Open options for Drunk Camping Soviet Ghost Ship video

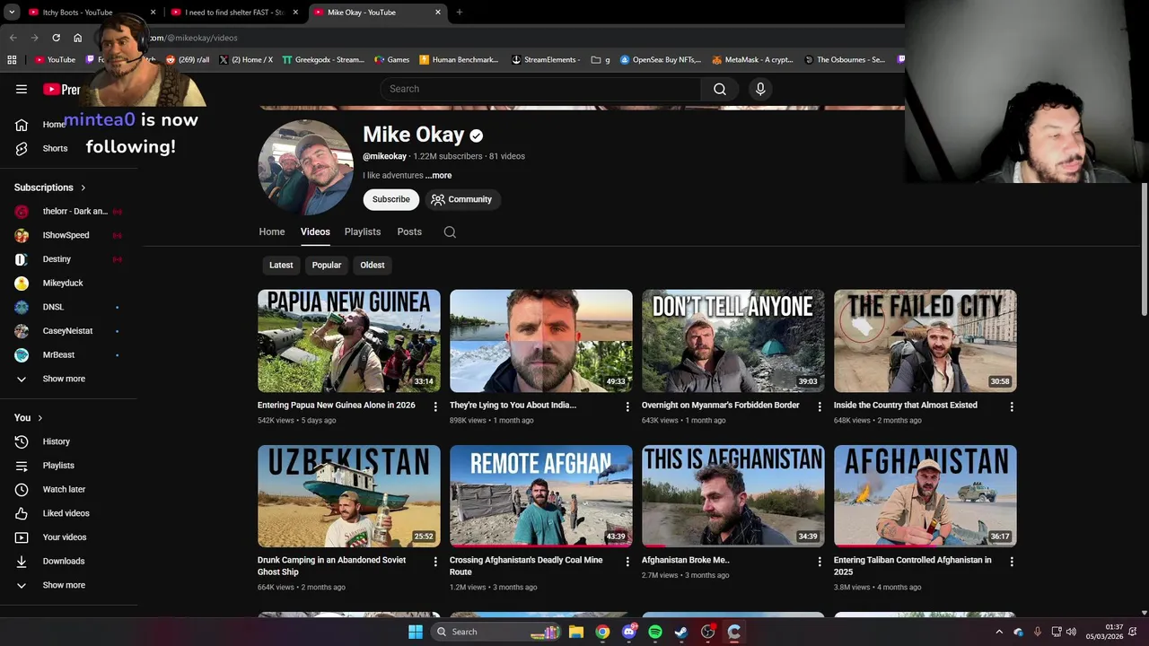pyautogui.click(x=435, y=562)
